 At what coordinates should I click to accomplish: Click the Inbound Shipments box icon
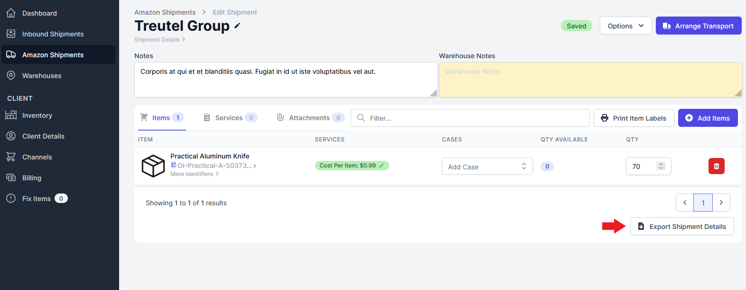click(11, 34)
